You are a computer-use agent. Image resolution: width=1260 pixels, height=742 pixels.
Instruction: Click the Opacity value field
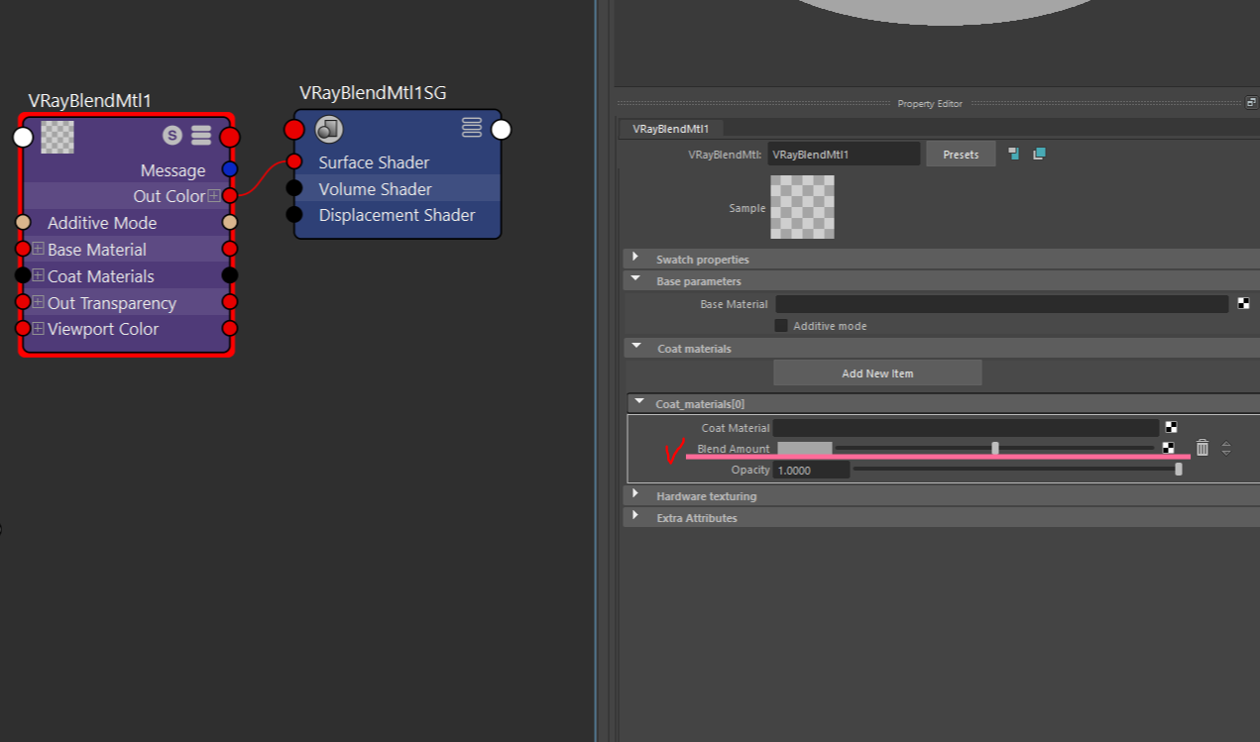(x=812, y=470)
